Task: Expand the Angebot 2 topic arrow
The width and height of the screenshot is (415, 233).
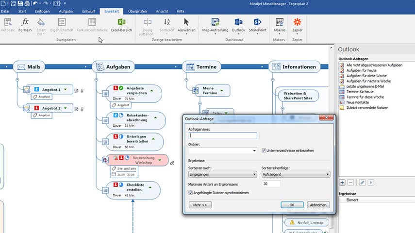Action: point(66,108)
